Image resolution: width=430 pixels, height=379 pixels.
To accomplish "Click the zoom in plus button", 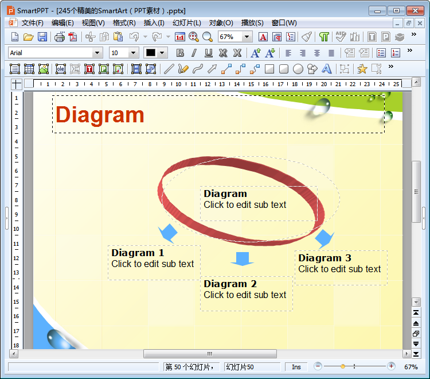I will click(391, 366).
